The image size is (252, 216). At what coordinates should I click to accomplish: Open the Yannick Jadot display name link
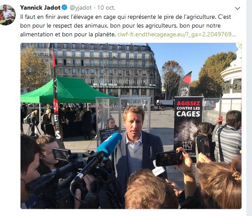(x=40, y=7)
